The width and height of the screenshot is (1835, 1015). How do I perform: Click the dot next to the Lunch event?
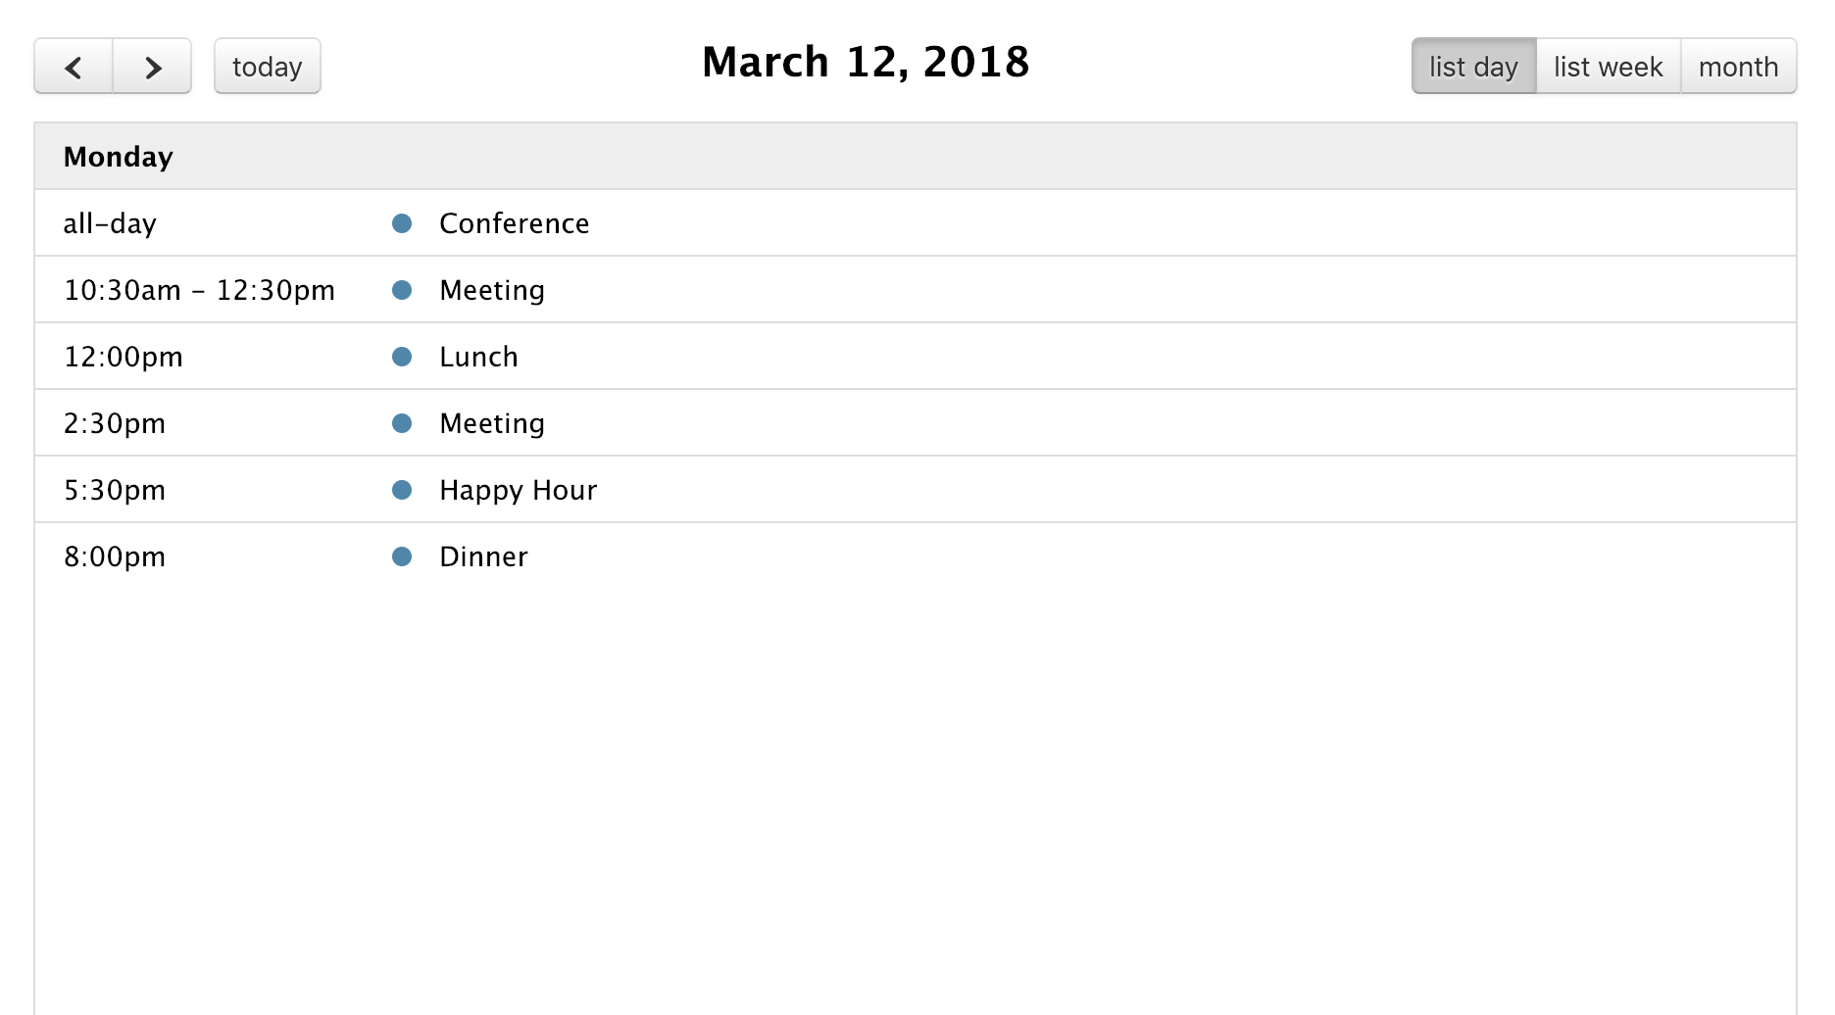[x=402, y=357]
